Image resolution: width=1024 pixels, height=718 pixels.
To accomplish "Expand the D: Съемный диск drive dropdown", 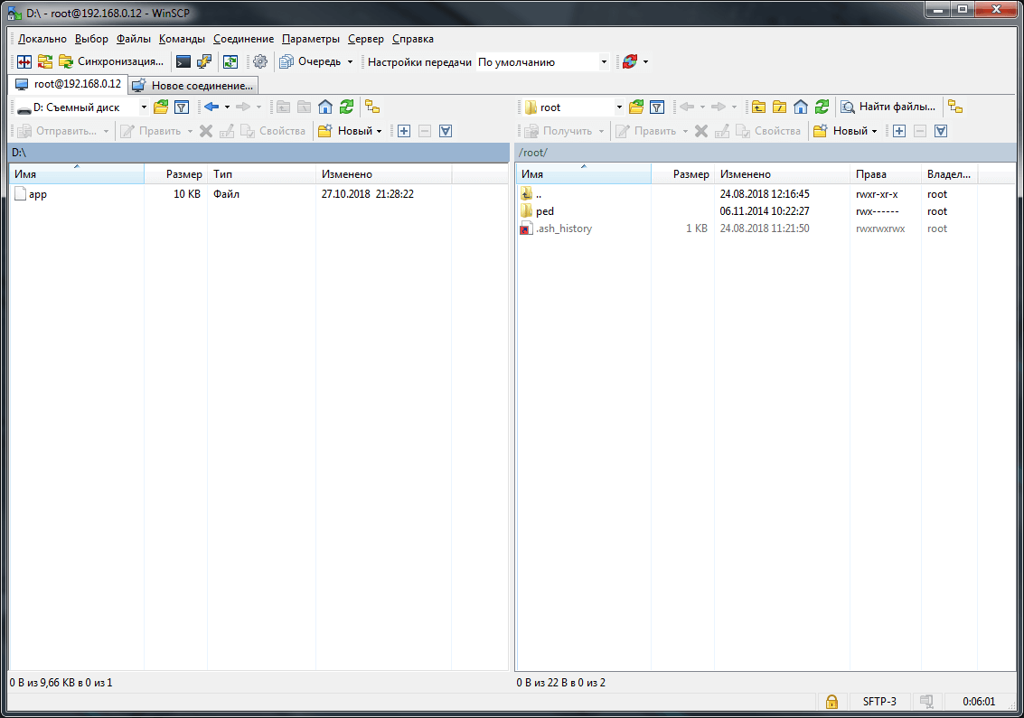I will pyautogui.click(x=144, y=107).
